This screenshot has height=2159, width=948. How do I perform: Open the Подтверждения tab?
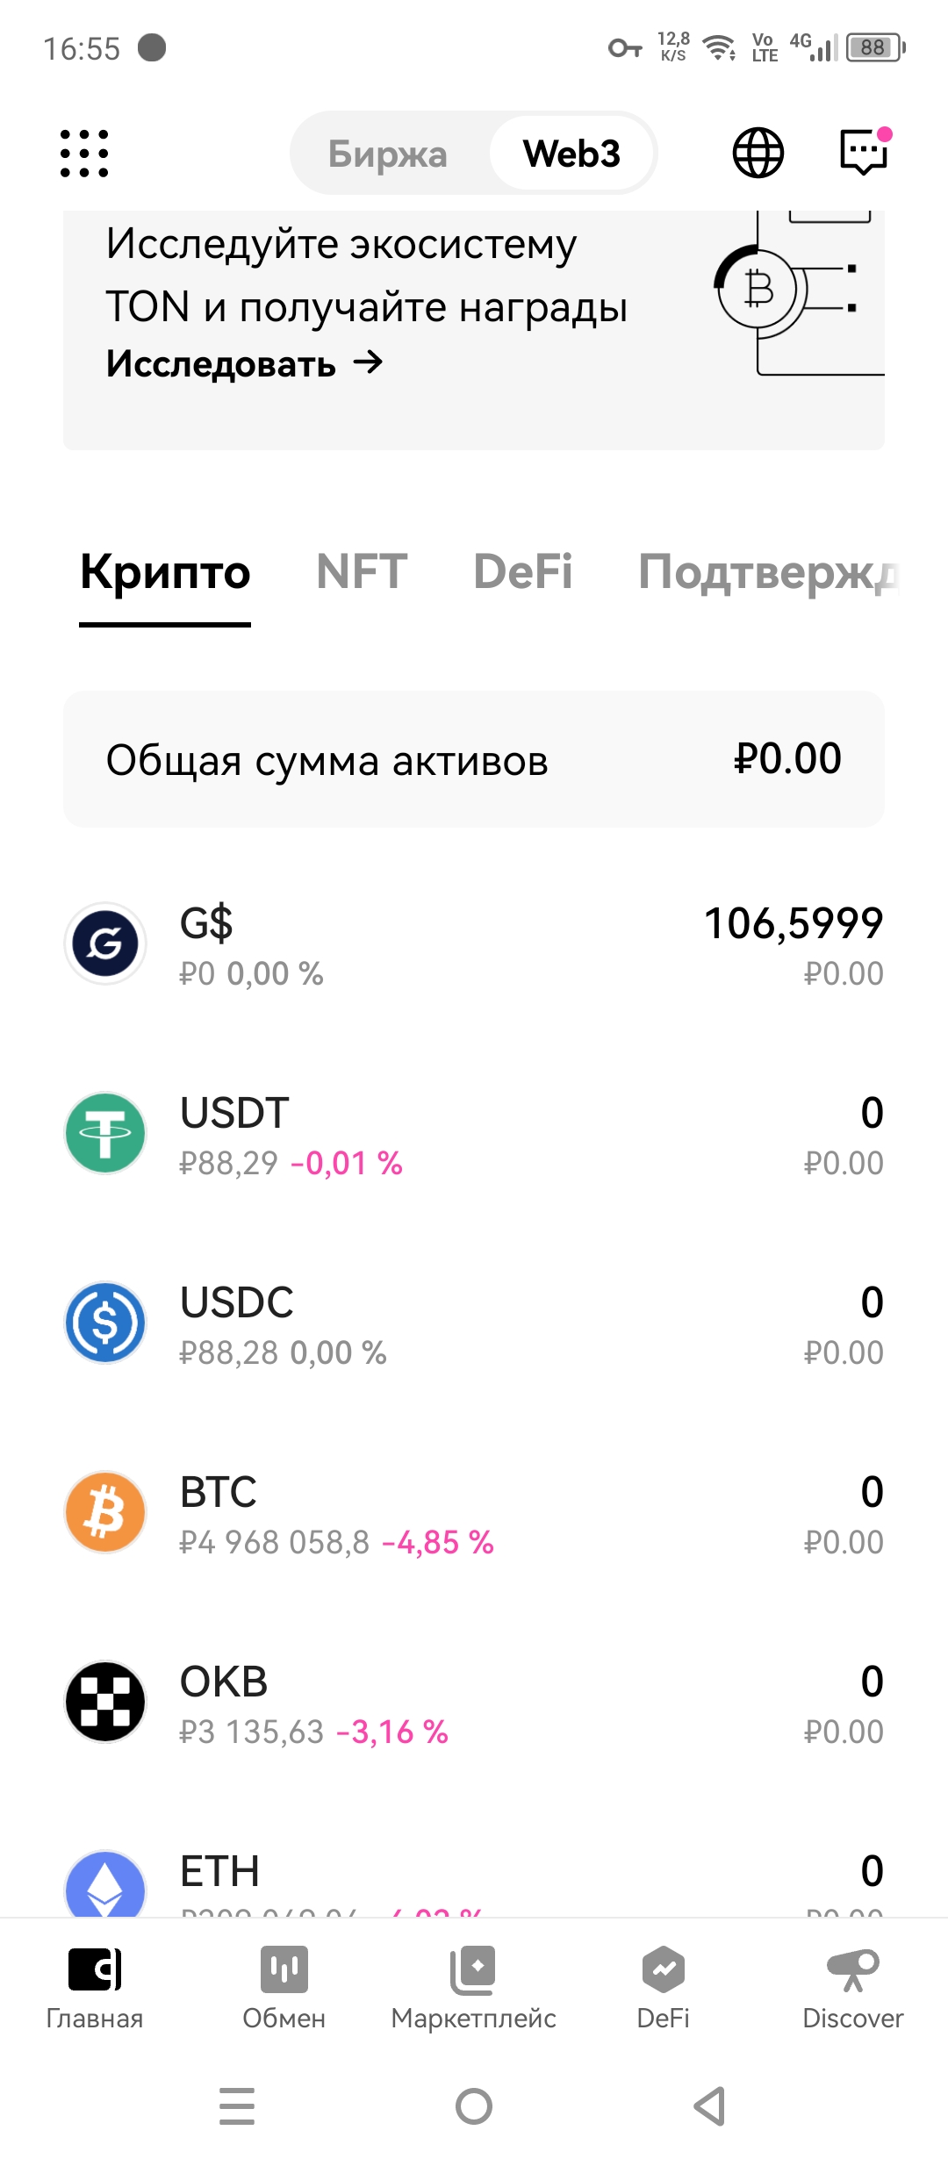point(768,572)
